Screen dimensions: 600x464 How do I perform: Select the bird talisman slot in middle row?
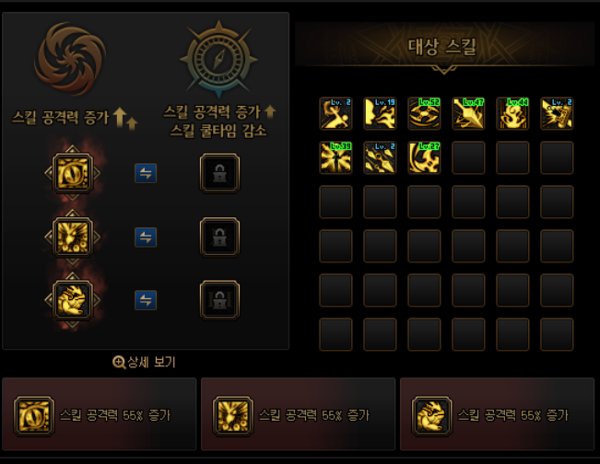(x=73, y=237)
